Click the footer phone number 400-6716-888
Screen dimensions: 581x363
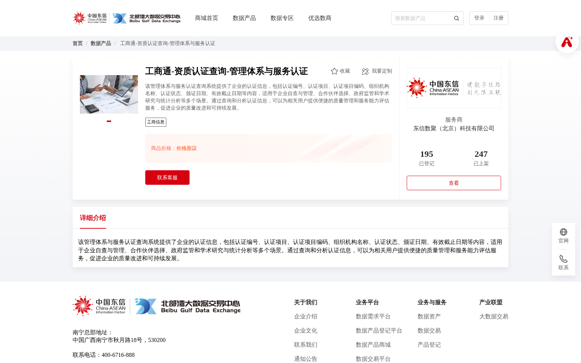click(x=118, y=355)
